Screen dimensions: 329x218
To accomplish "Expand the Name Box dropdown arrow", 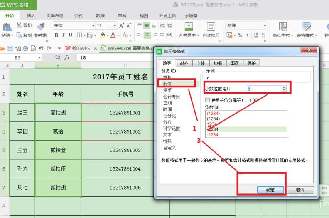I will click(39, 57).
